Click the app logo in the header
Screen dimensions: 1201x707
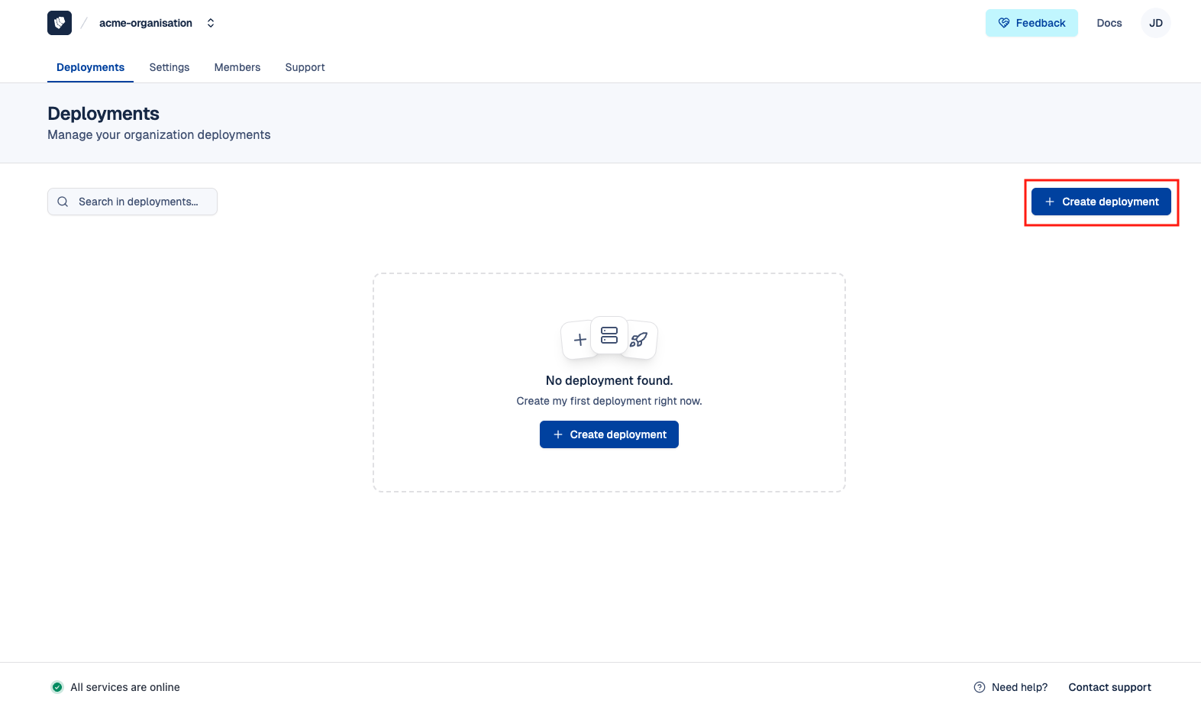(x=60, y=23)
